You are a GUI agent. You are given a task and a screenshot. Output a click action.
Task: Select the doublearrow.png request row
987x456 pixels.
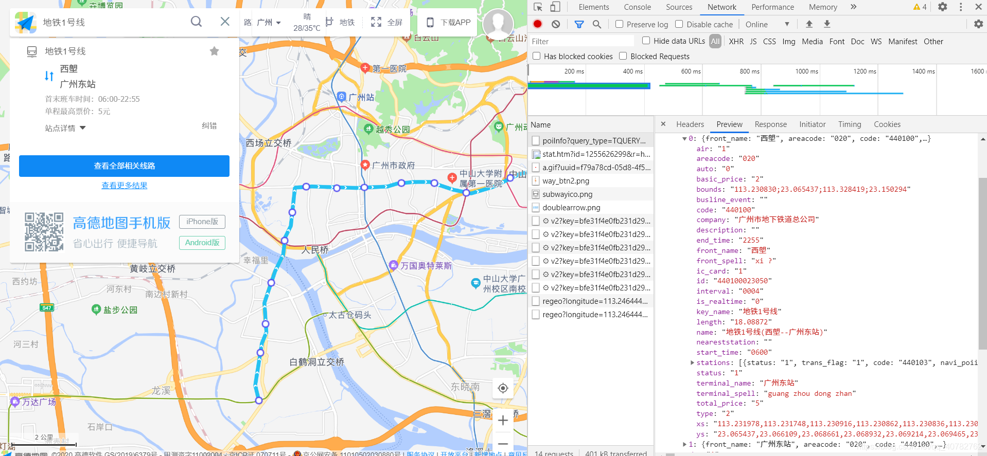[x=591, y=208]
